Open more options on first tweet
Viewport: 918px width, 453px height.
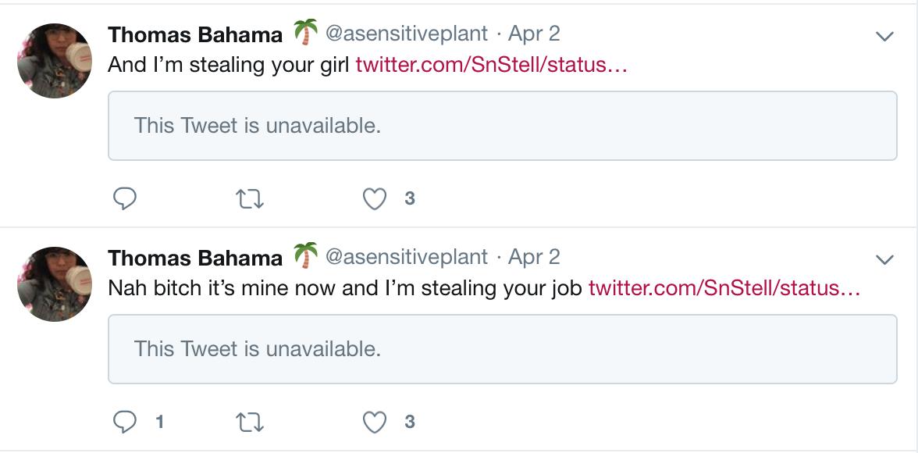[x=884, y=36]
